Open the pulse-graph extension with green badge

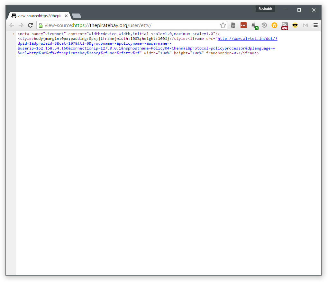pos(254,26)
